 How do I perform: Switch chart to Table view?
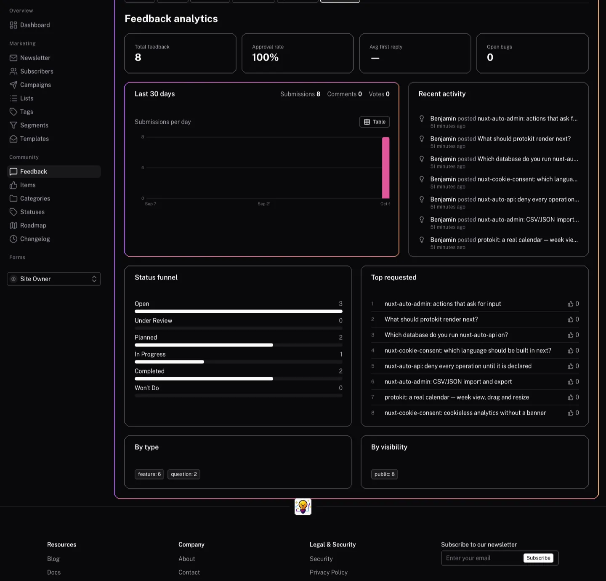375,122
